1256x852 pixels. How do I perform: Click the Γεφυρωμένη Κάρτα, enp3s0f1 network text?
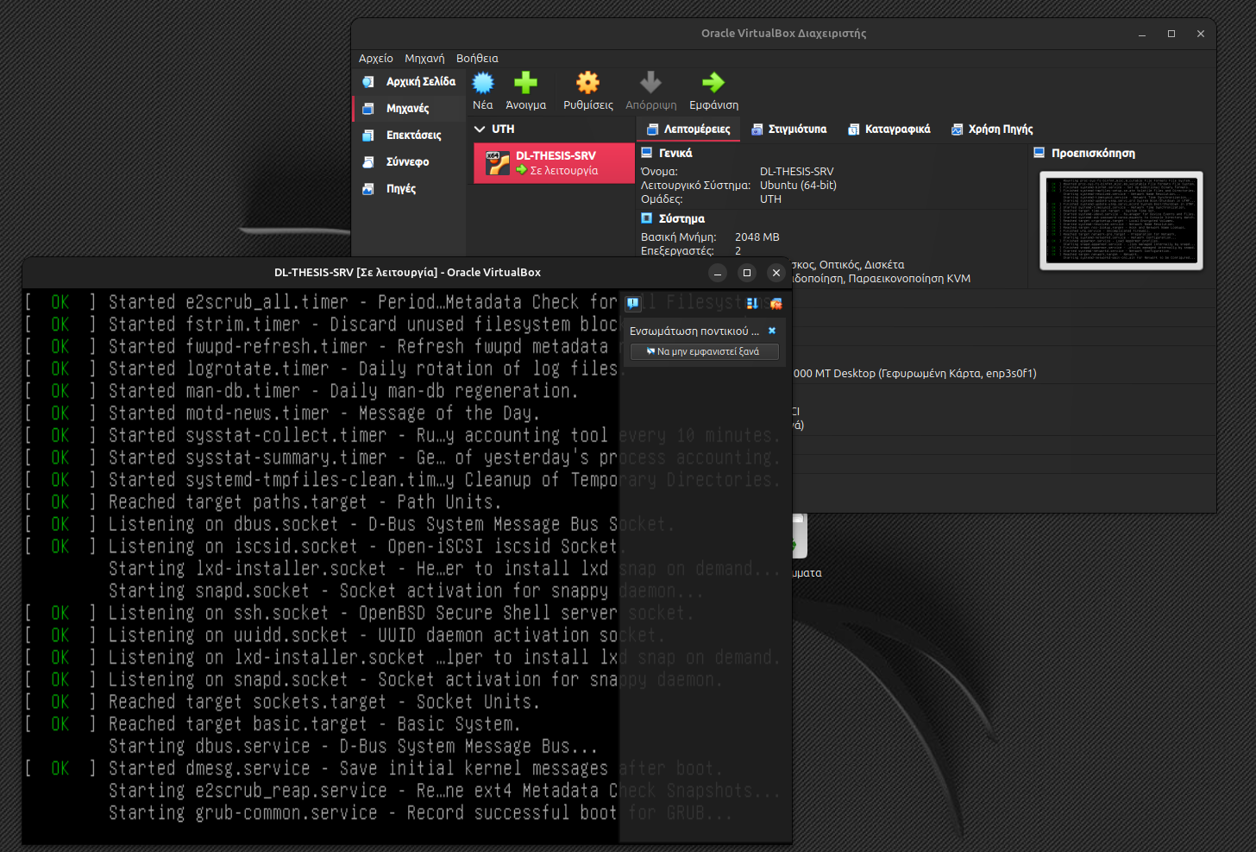957,373
